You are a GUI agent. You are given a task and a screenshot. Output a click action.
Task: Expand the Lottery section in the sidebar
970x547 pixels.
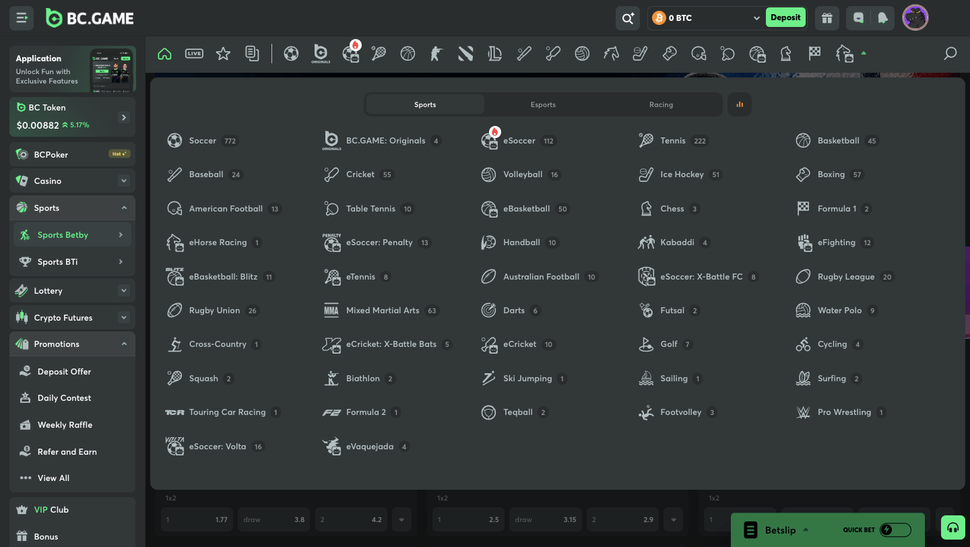124,291
